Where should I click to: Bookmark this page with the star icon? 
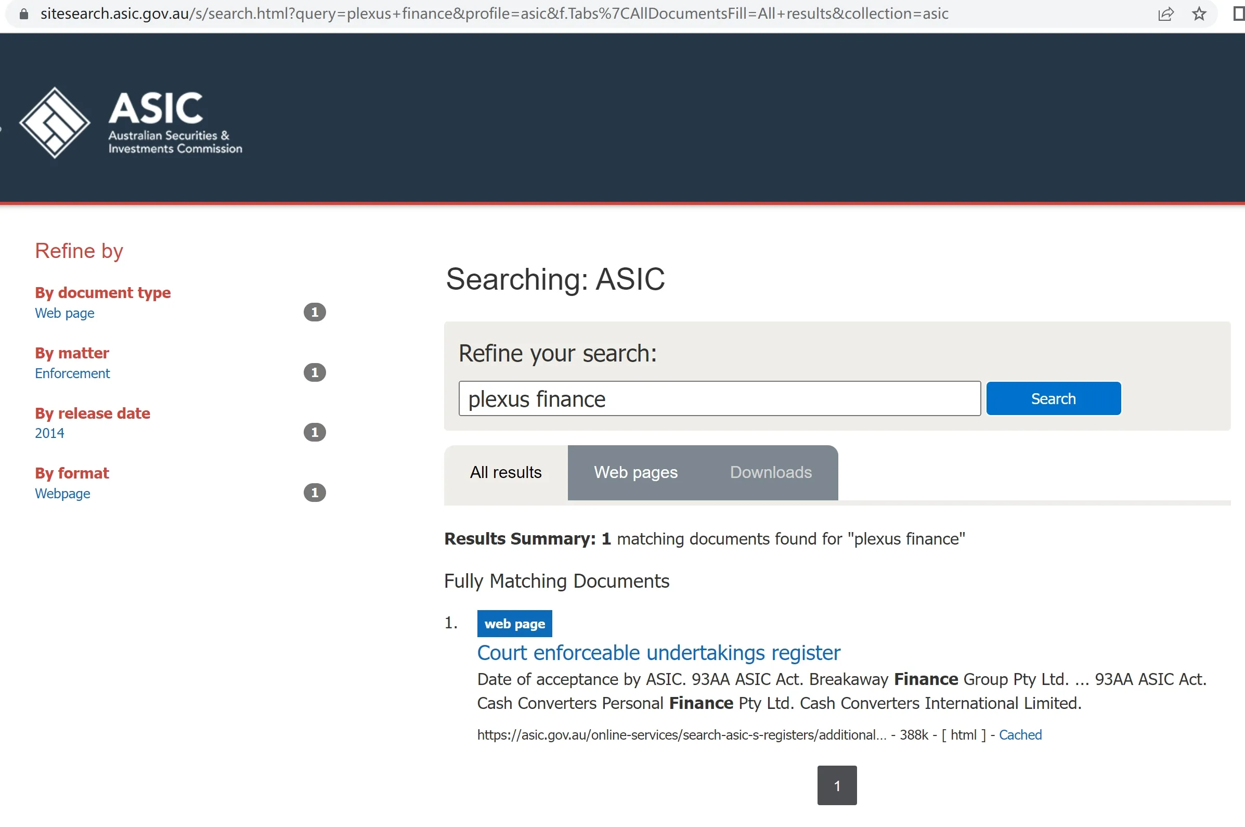pos(1199,14)
